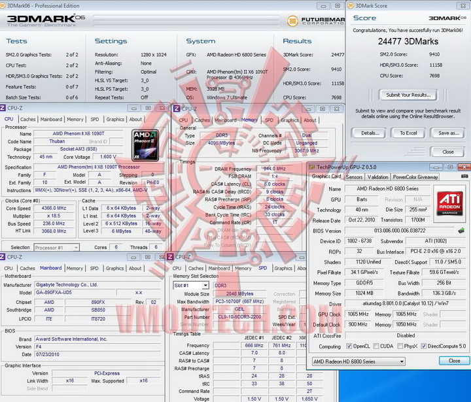
Task: Open the PowerColor Giveaway tab in GPU-Z
Action: [x=415, y=177]
